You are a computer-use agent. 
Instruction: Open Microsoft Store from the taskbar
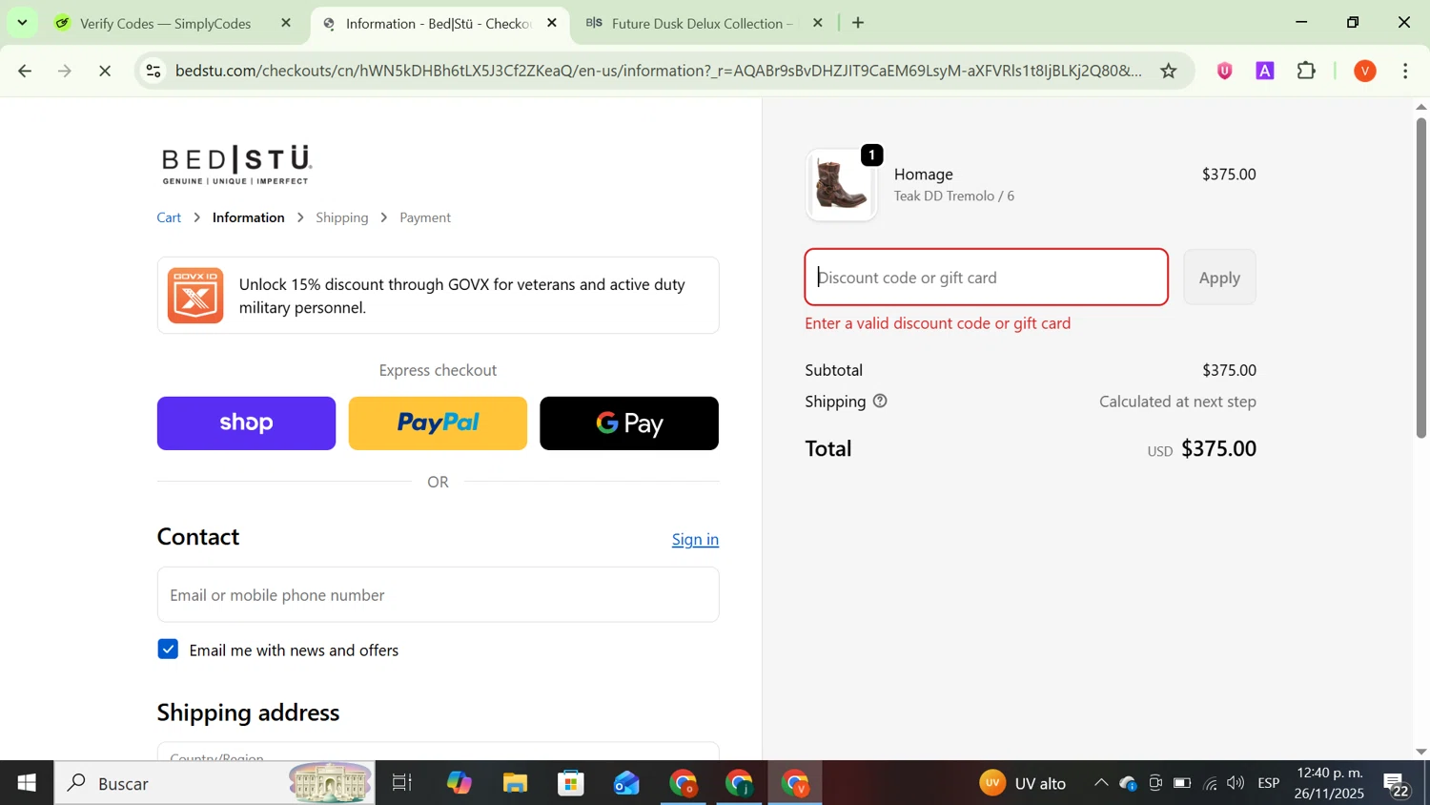pyautogui.click(x=571, y=783)
